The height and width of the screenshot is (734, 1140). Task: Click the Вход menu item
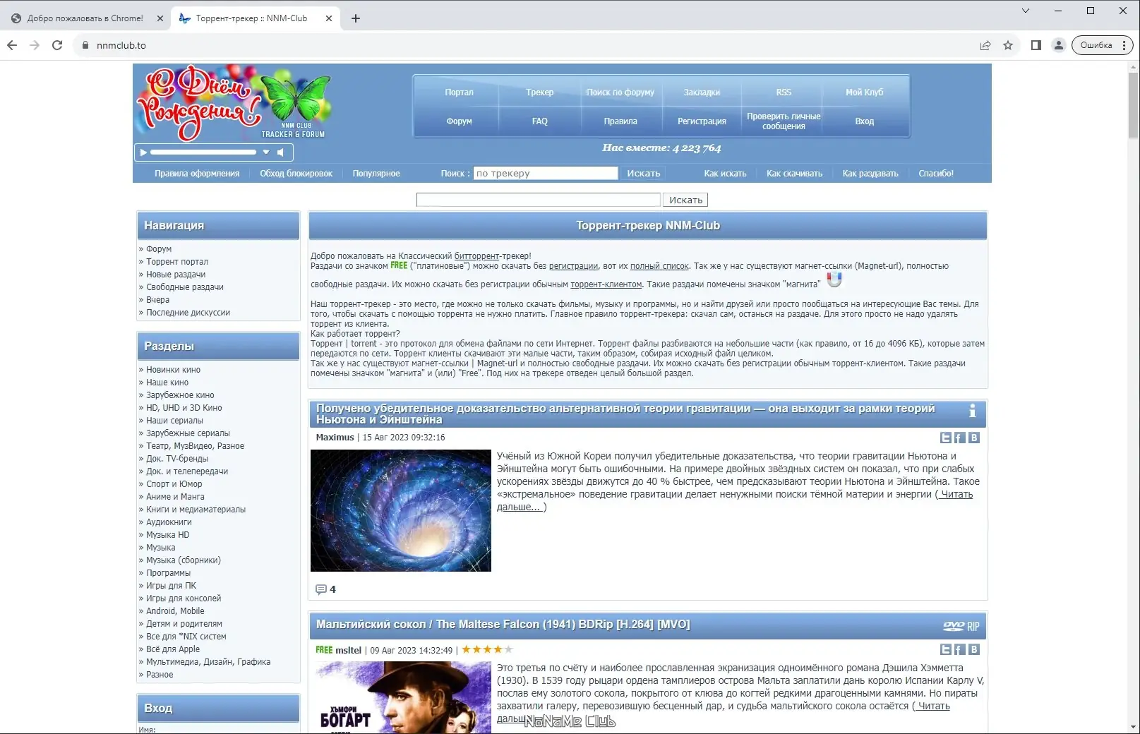point(865,121)
